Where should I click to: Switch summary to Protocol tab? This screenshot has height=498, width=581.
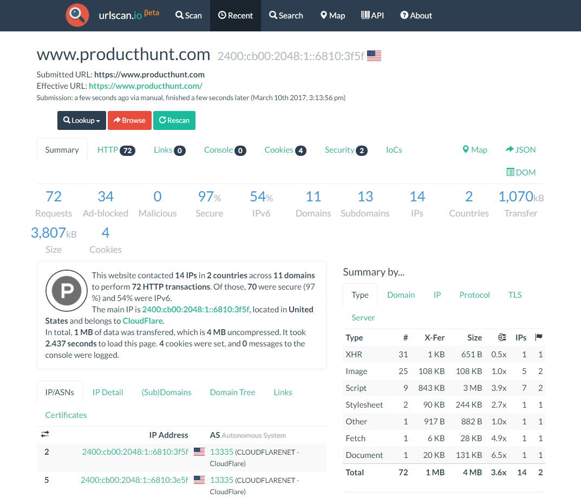pos(475,295)
